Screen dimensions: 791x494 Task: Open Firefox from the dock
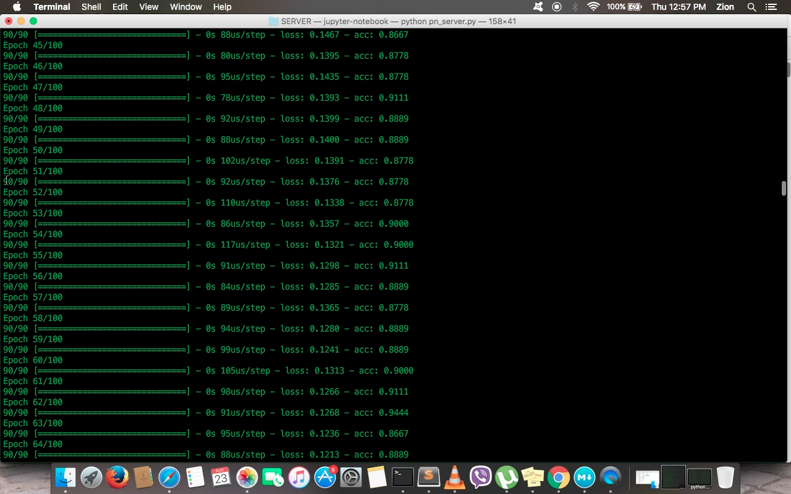pyautogui.click(x=117, y=477)
